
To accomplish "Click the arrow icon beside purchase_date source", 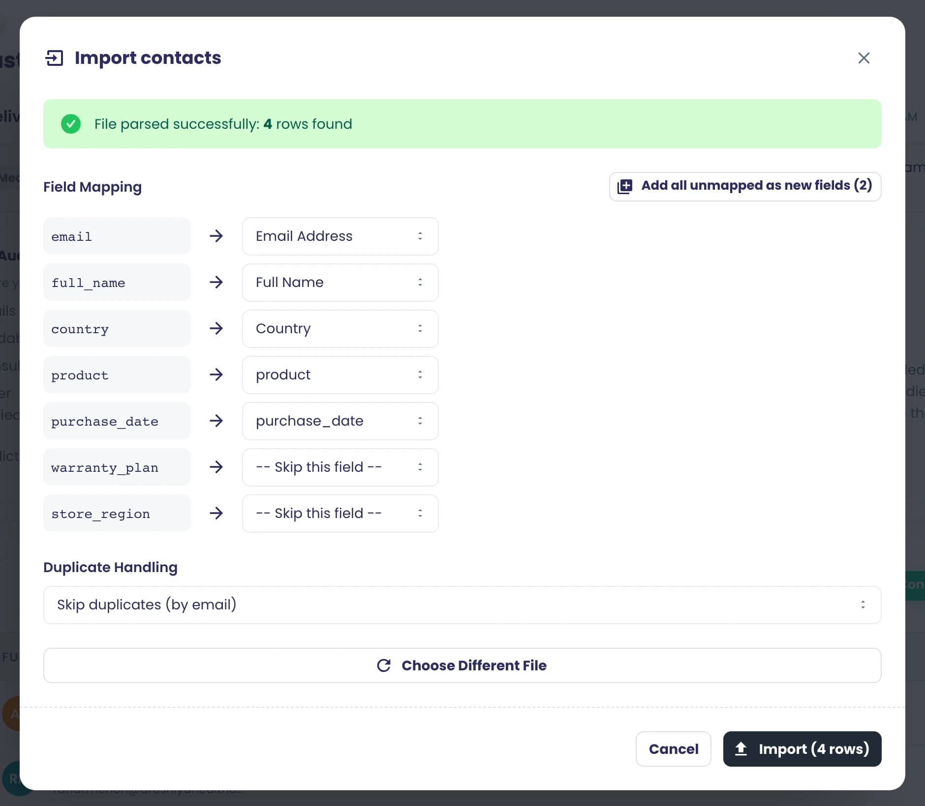I will pyautogui.click(x=216, y=421).
